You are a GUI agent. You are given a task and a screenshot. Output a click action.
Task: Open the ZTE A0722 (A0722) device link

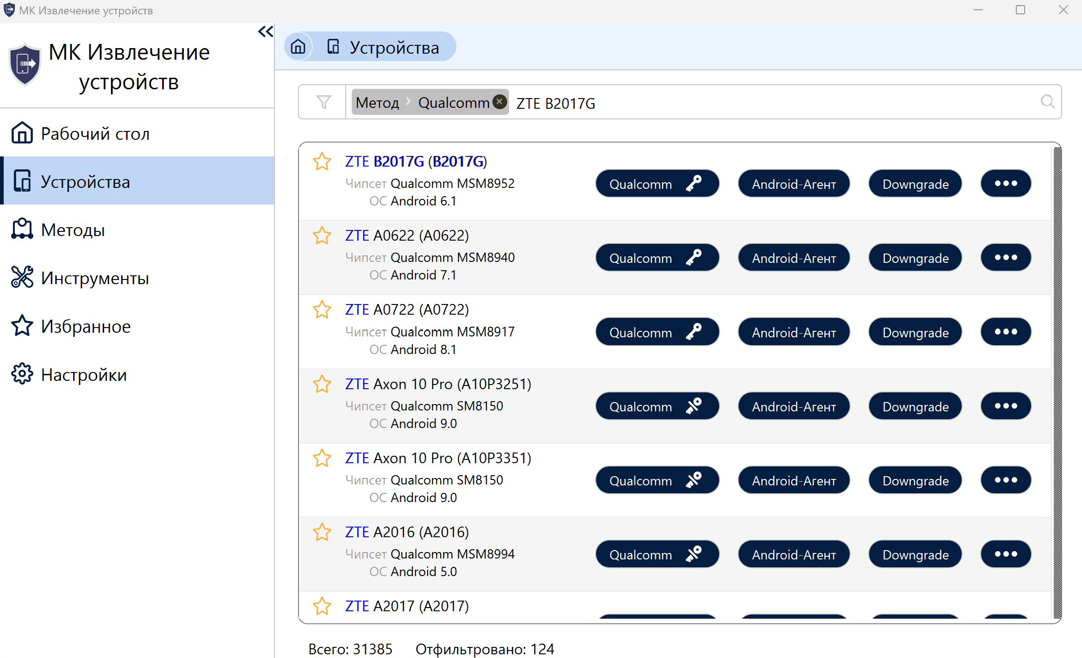407,310
